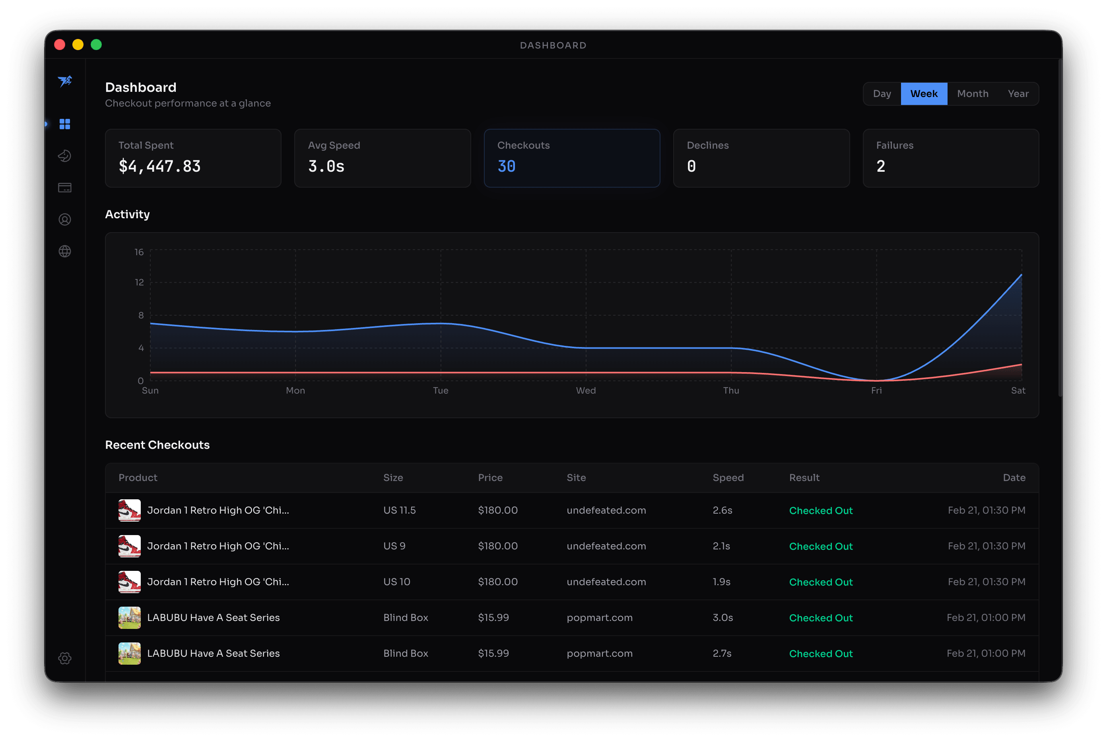
Task: Switch to the Day time range
Action: pos(882,93)
